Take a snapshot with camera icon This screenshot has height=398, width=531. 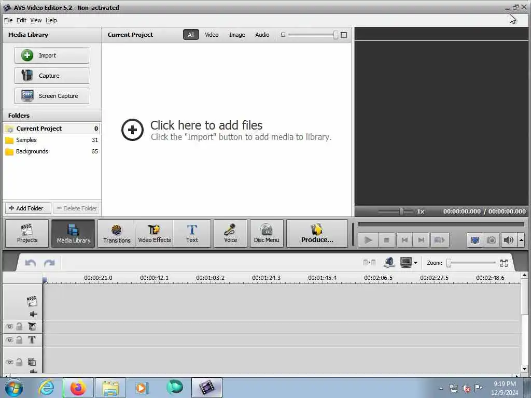tap(492, 240)
